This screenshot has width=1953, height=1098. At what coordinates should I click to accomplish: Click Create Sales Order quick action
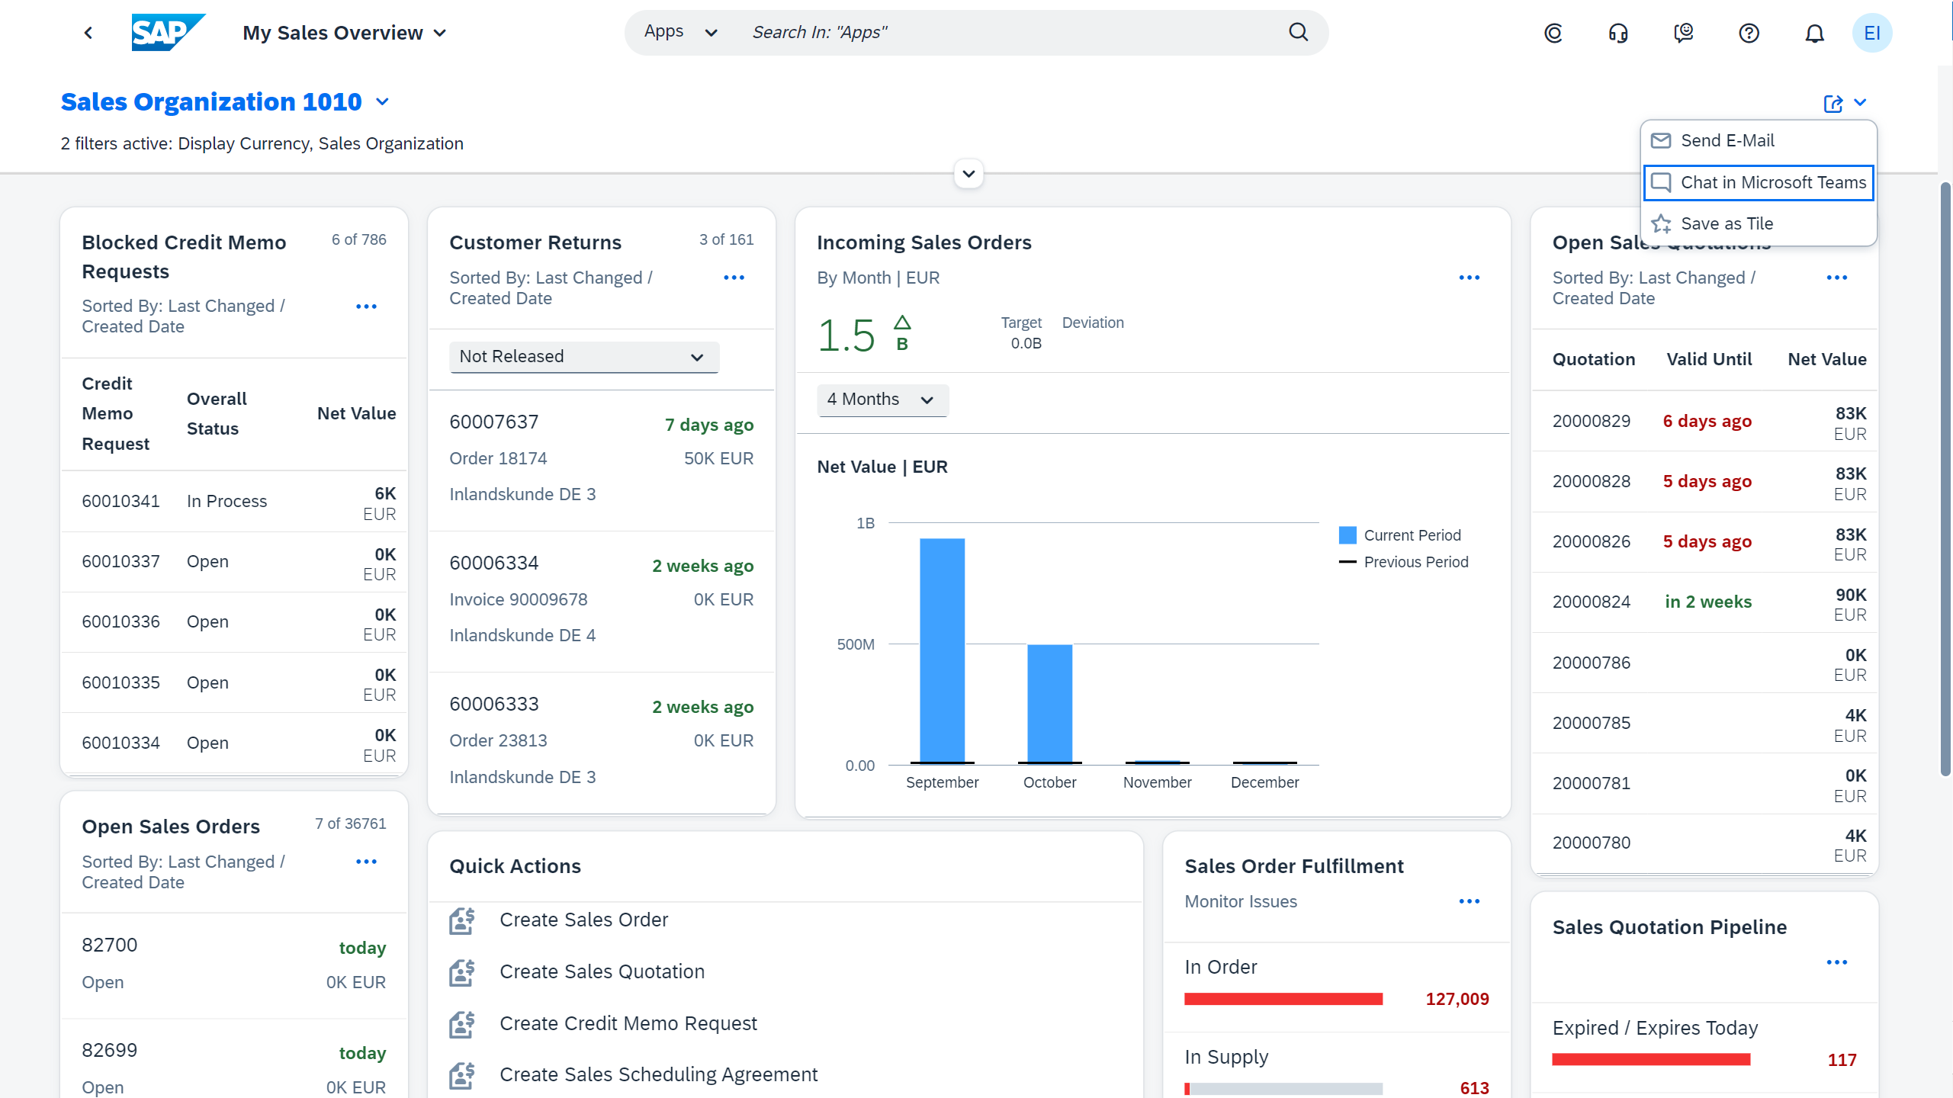click(x=583, y=920)
